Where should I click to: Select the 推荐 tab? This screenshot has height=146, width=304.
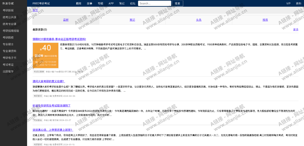coord(265,20)
